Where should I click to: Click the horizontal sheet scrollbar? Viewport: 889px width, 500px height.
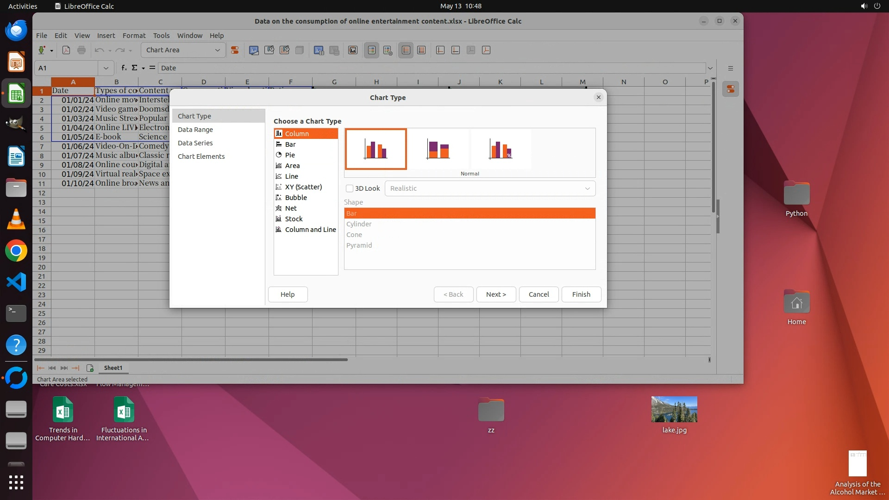tap(190, 359)
